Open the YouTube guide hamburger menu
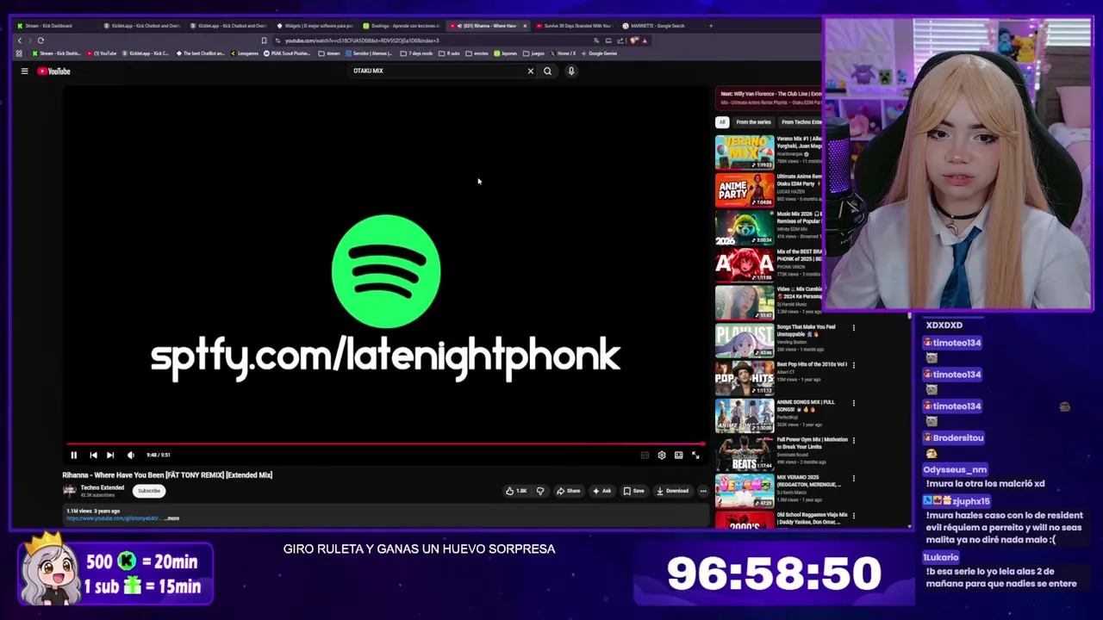Viewport: 1103px width, 620px height. click(x=24, y=71)
